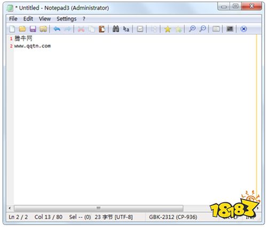Save the document with floppy icon
Image resolution: width=267 pixels, height=227 pixels.
[x=33, y=29]
